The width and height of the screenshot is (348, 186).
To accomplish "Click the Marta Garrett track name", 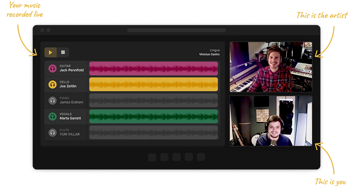I will (70, 118).
